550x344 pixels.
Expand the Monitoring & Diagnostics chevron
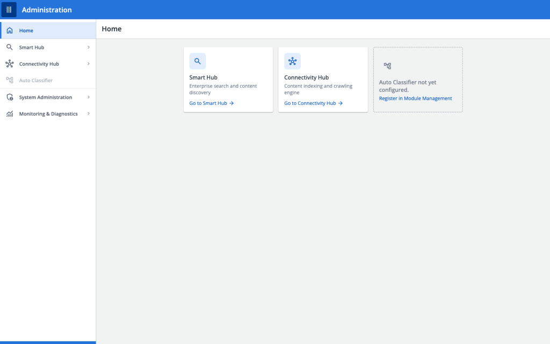click(x=89, y=114)
